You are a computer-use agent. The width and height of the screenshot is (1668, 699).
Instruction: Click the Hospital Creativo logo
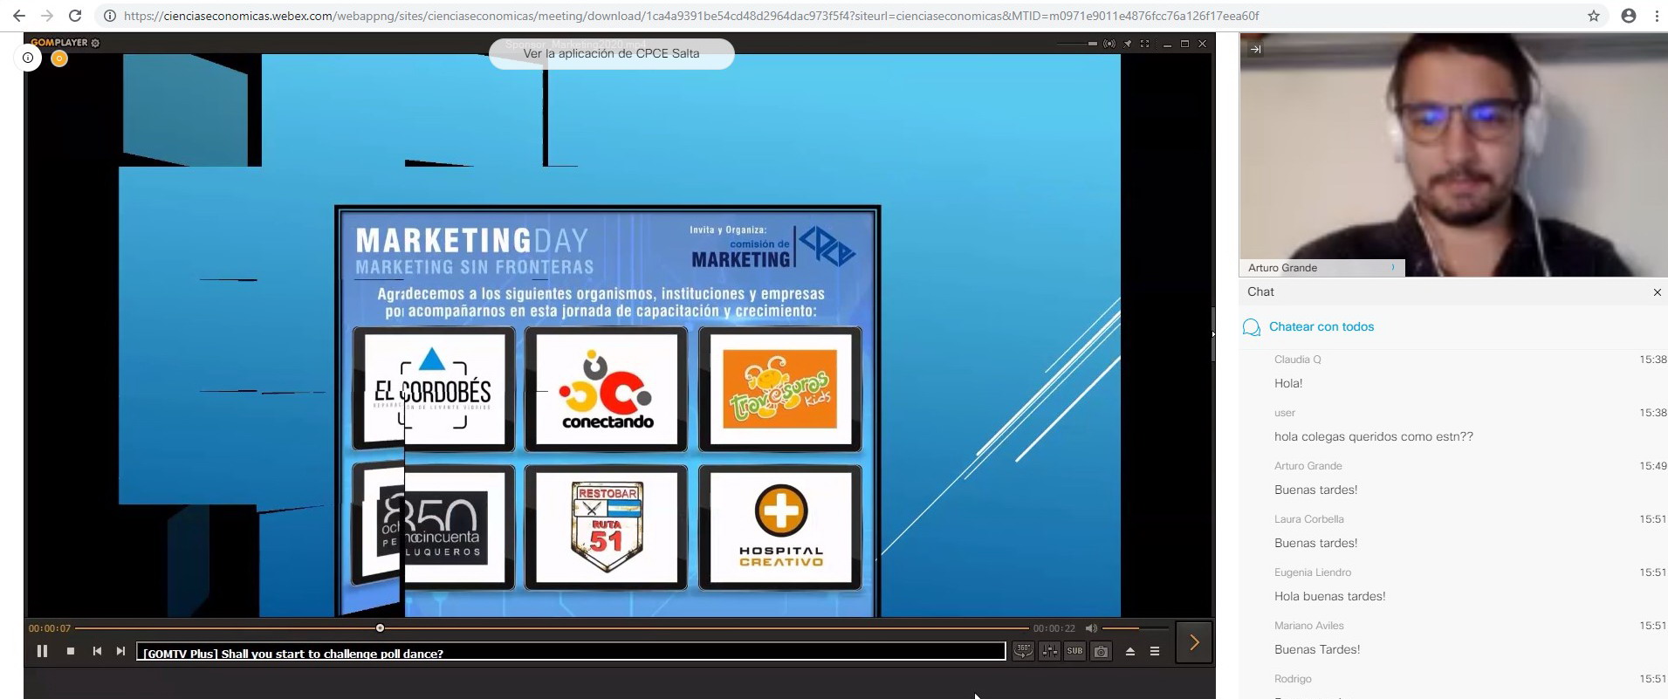780,527
